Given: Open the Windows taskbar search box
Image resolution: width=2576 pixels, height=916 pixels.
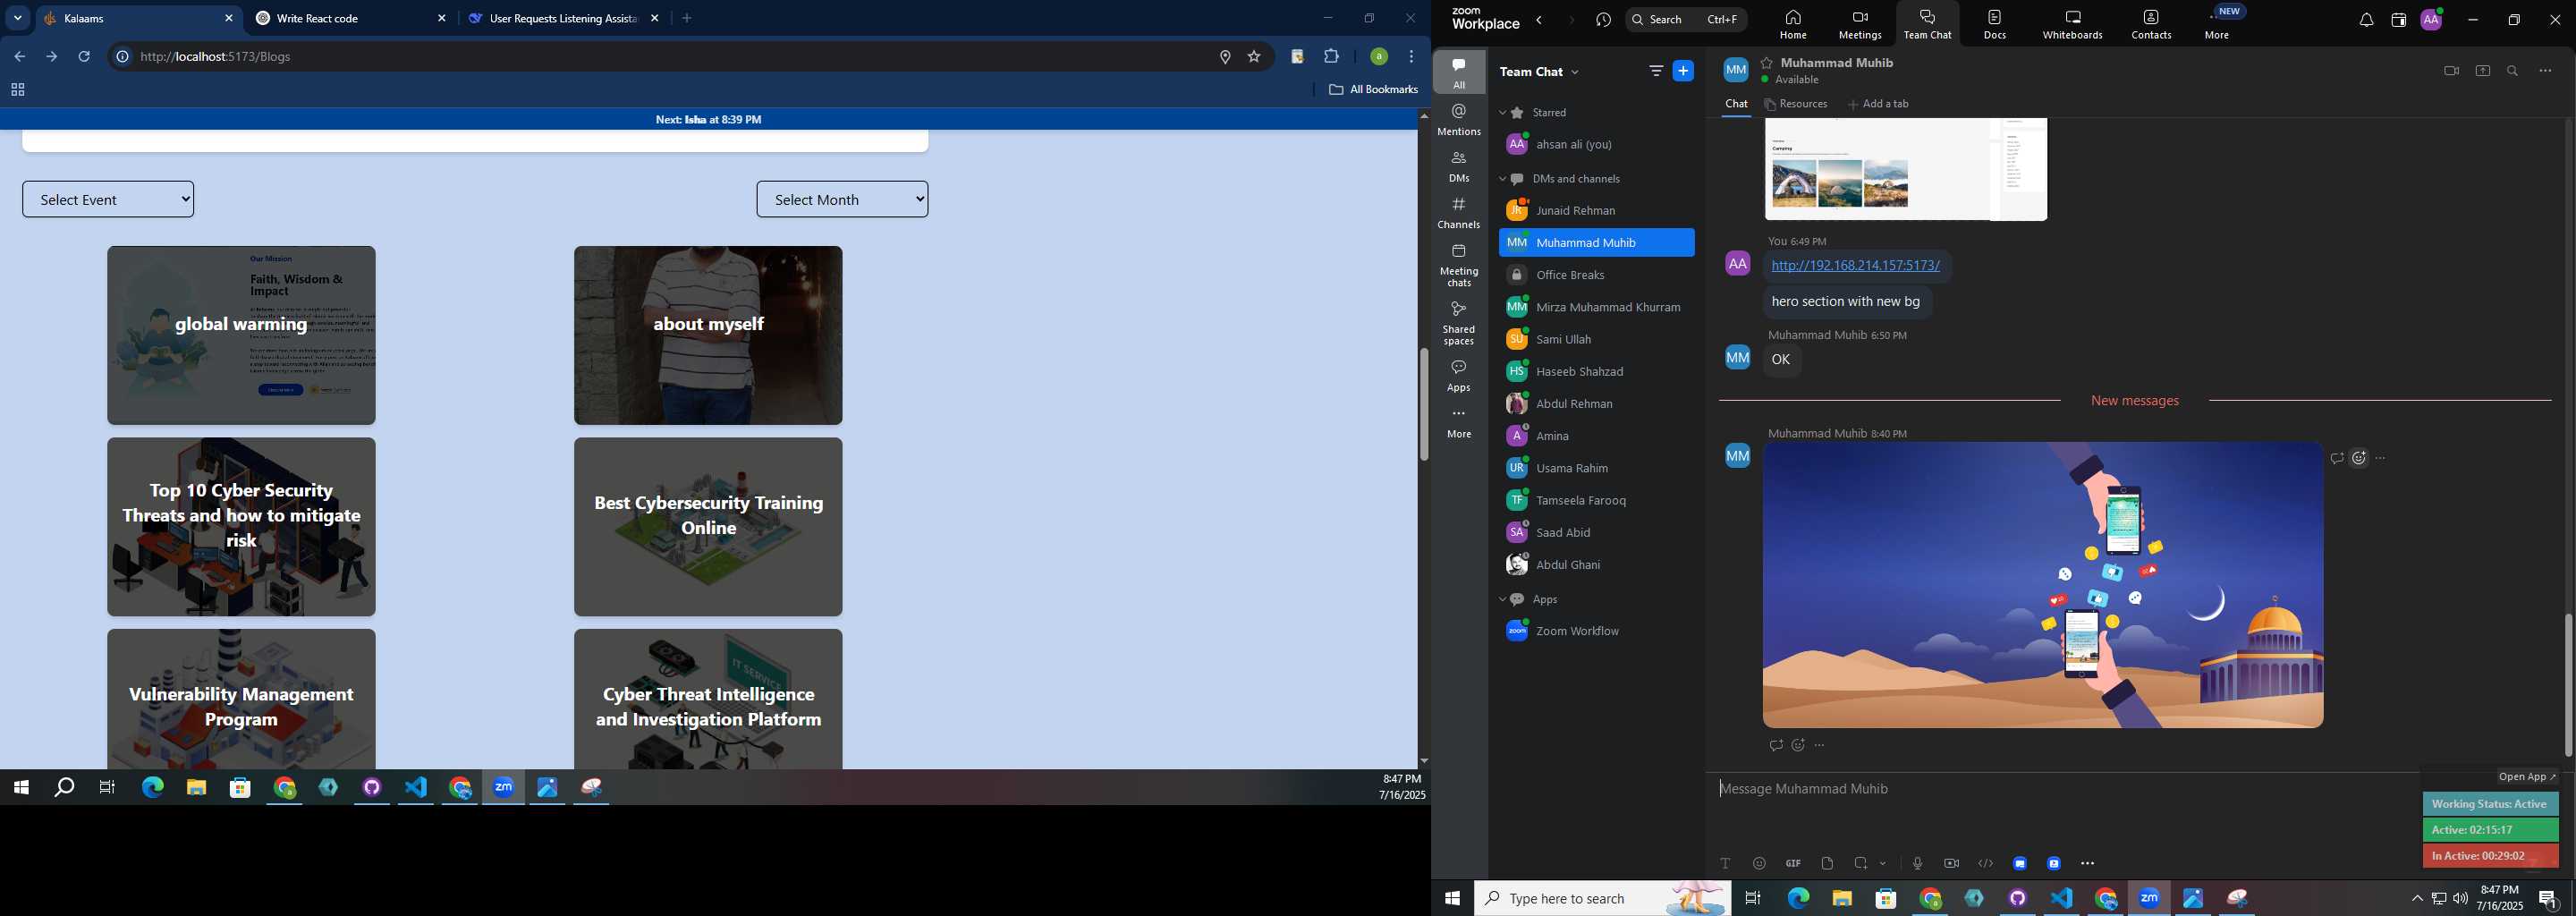Looking at the screenshot, I should 1603,898.
